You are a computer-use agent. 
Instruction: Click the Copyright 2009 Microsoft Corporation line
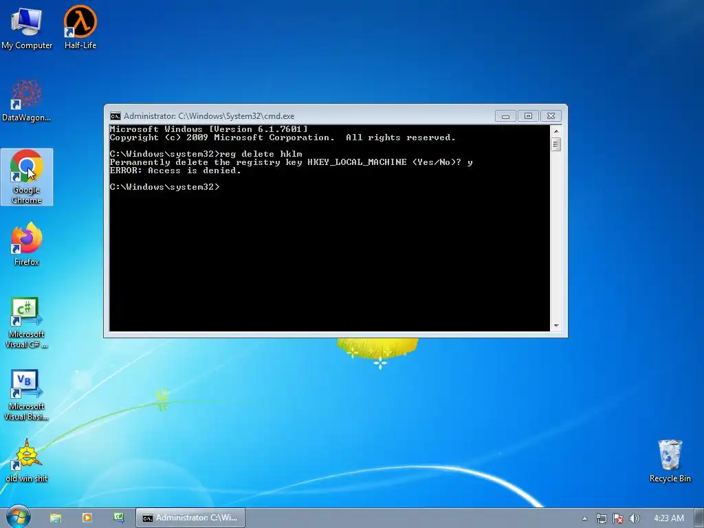point(283,137)
